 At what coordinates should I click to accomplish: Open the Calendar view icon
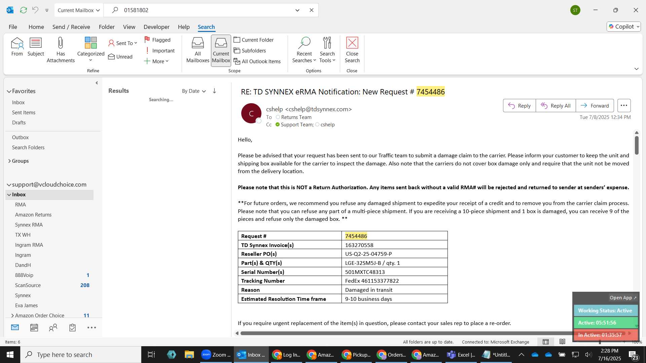tap(34, 327)
